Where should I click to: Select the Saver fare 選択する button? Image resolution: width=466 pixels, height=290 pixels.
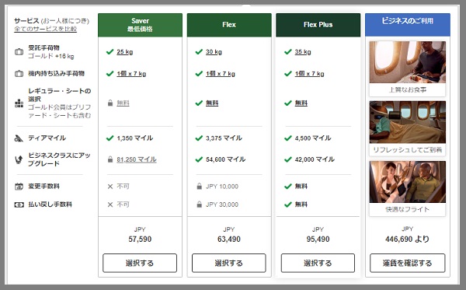pos(140,263)
